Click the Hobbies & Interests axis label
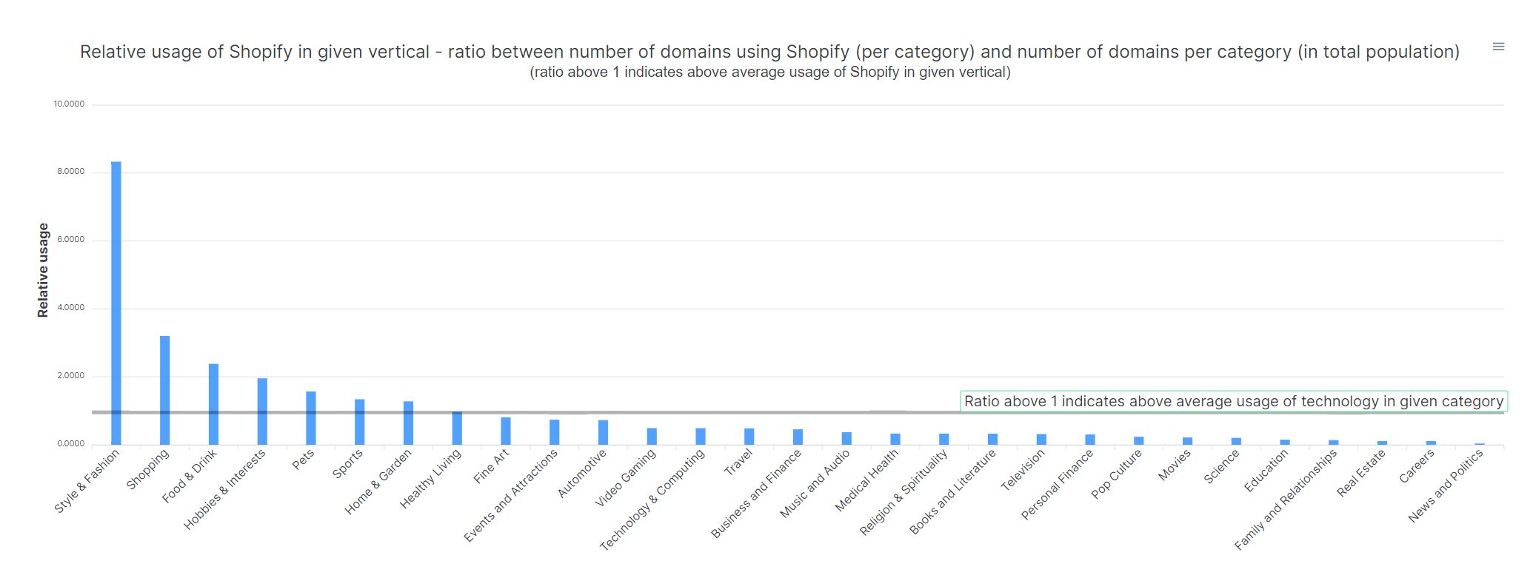 225,489
